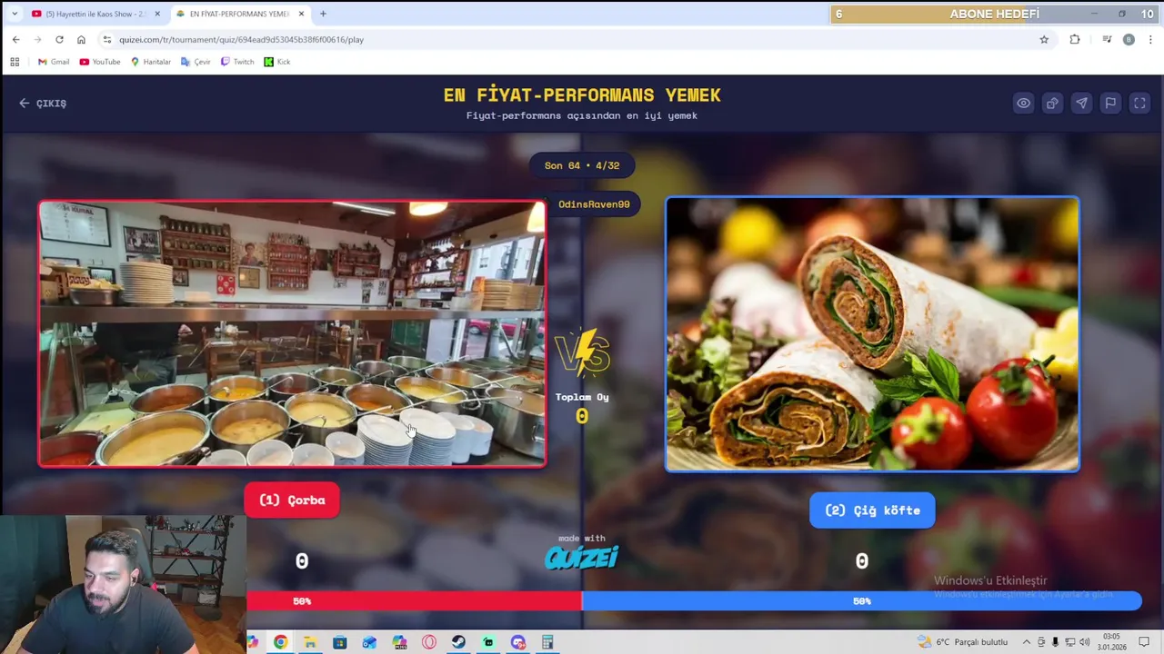View site information icon in address bar
This screenshot has width=1164, height=654.
(x=107, y=40)
